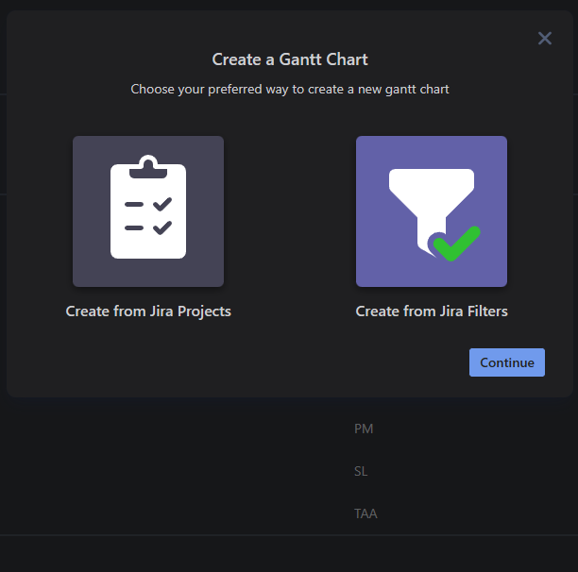Close the Create a Gantt Chart dialog
Screen dimensions: 578x572
(544, 39)
